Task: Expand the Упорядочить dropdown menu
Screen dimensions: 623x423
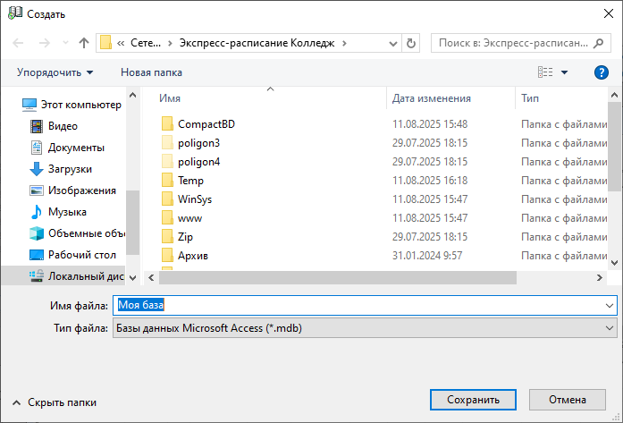Action: pyautogui.click(x=55, y=72)
